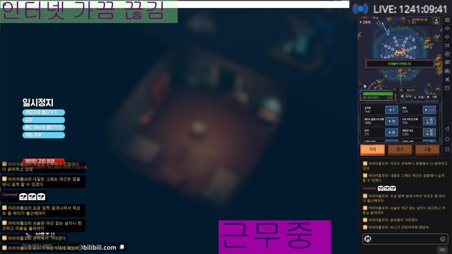Click the gem 300 button at game top
This screenshot has width=452, height=254.
437,21
